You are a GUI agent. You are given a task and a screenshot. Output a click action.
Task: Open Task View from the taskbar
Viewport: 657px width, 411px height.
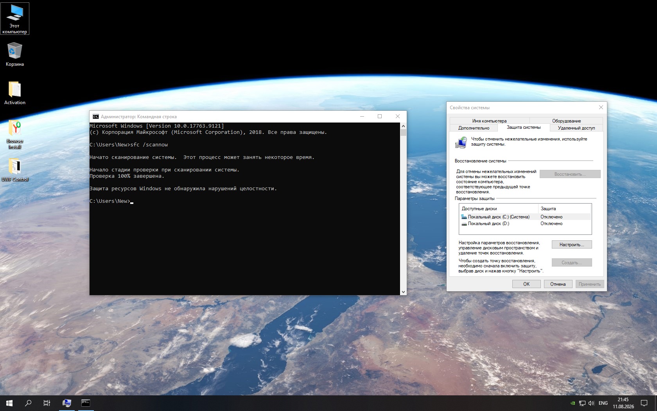point(47,403)
